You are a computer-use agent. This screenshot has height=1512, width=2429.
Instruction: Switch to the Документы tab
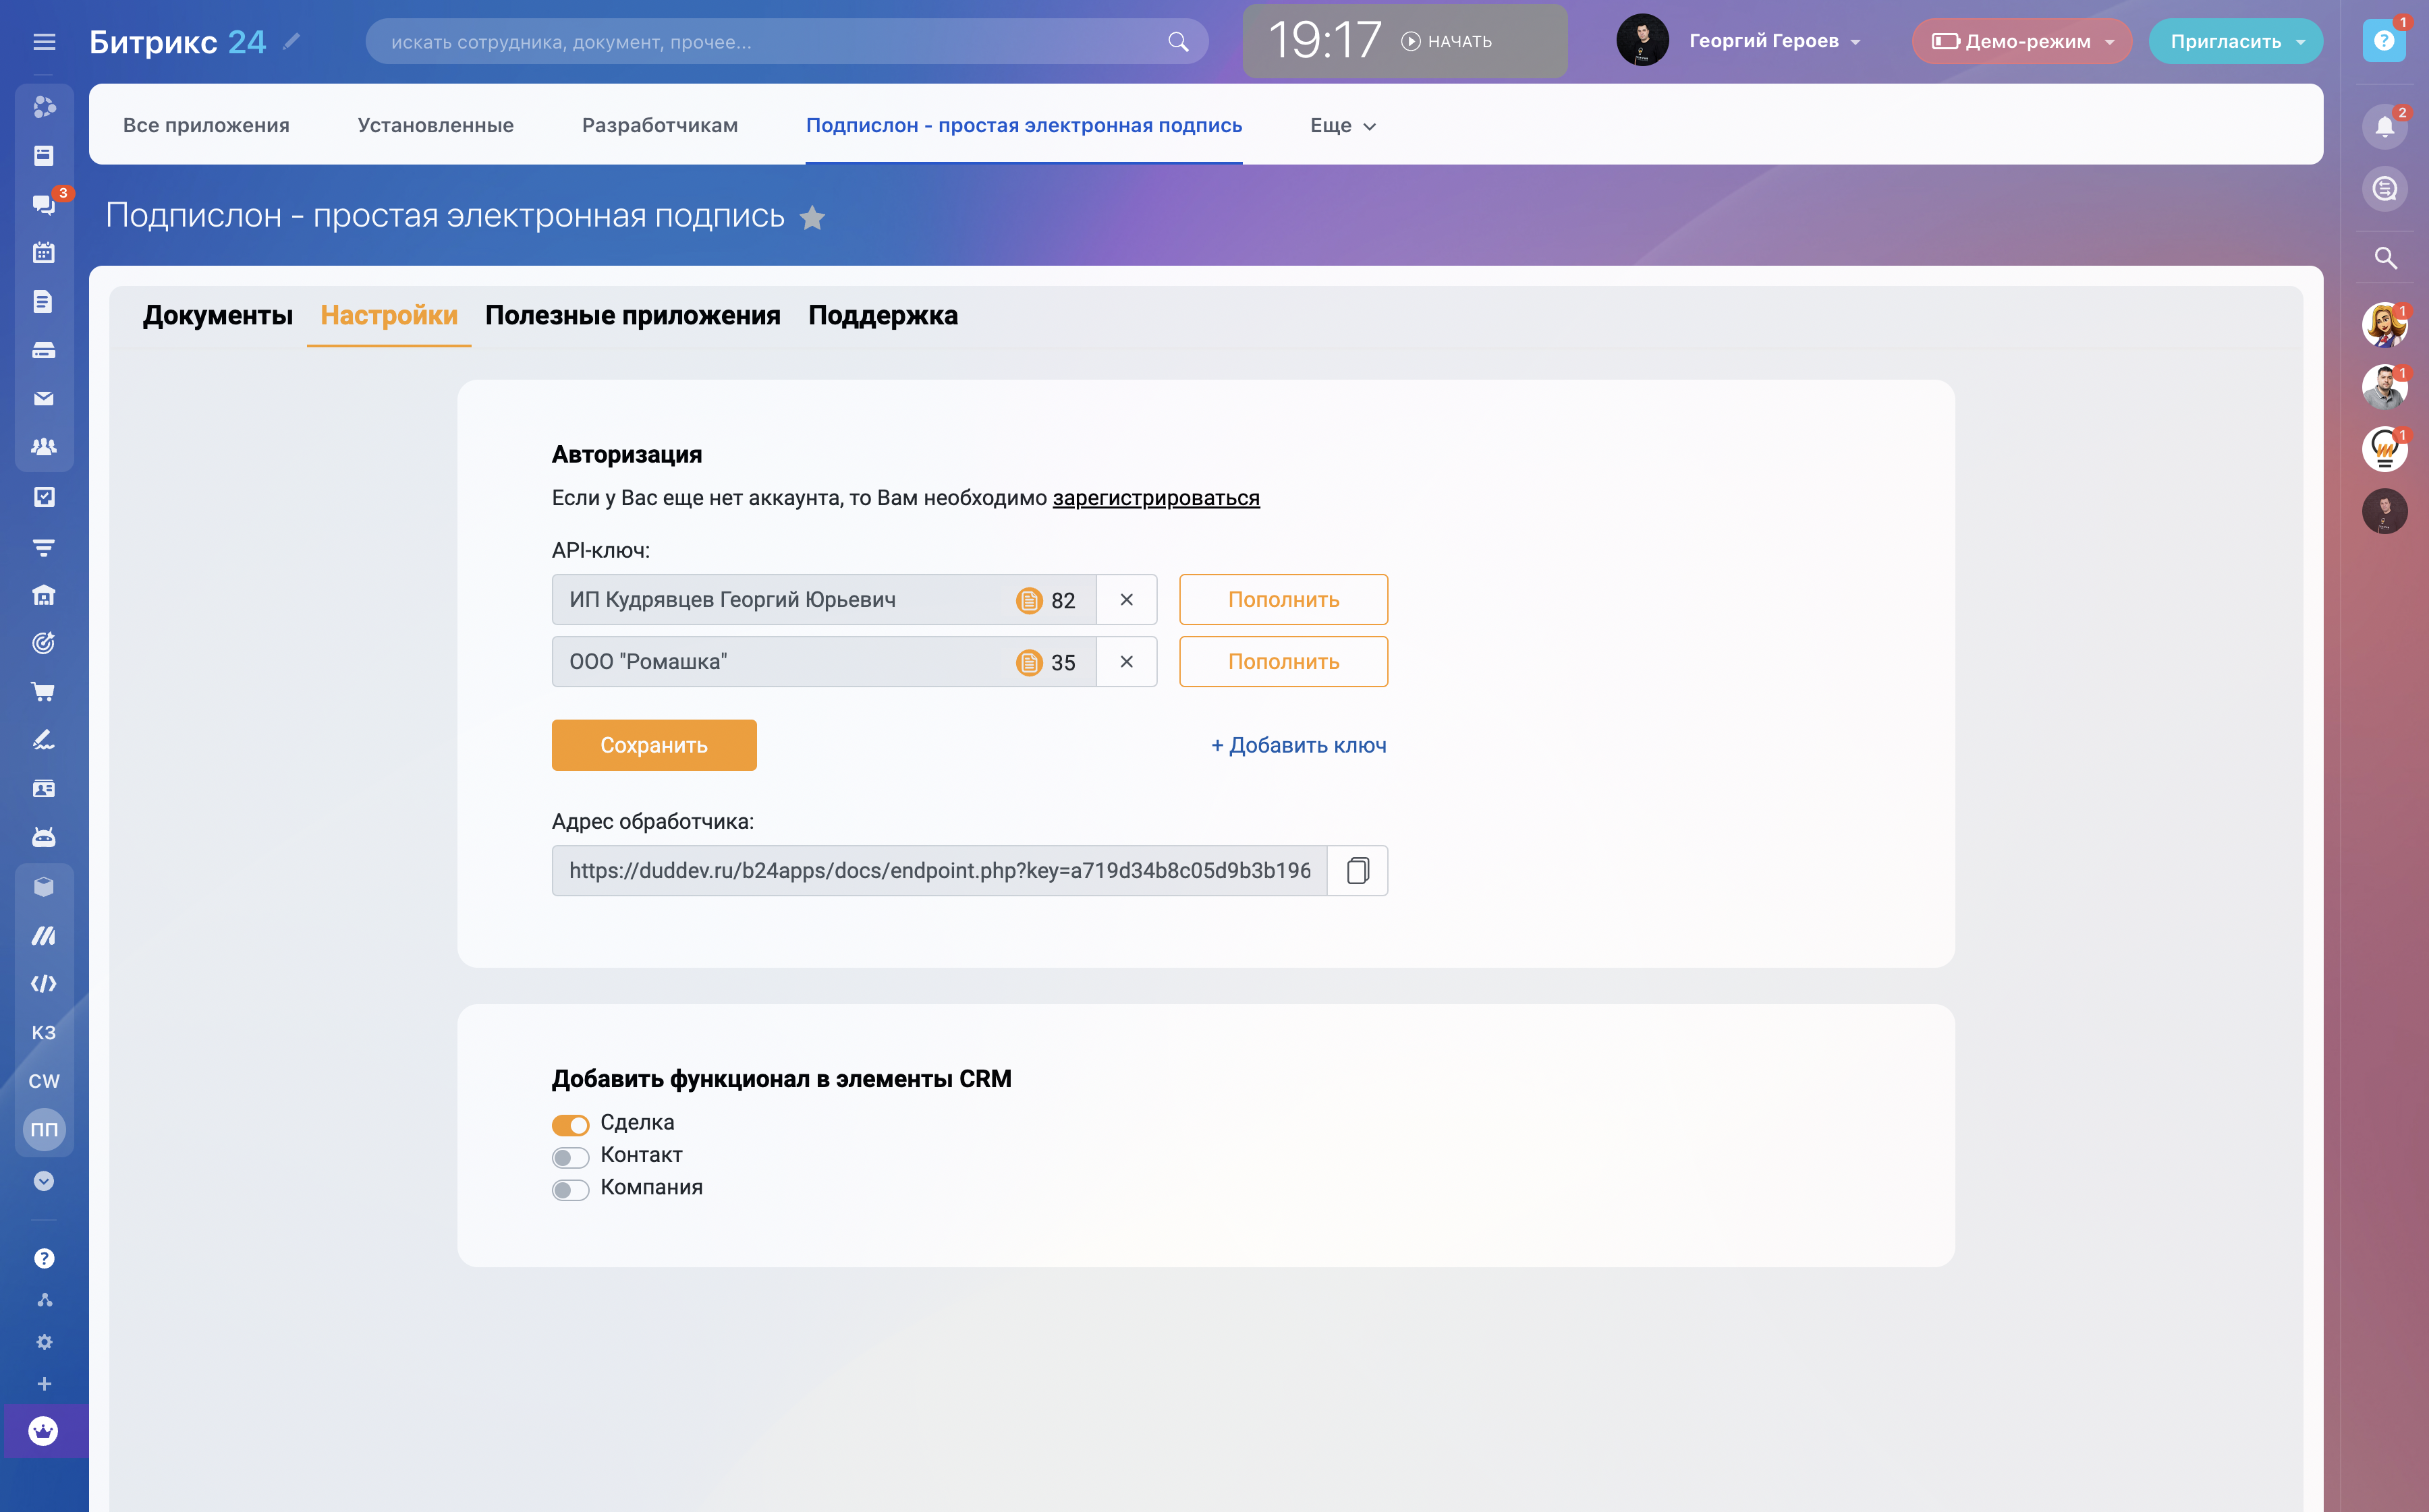point(217,315)
